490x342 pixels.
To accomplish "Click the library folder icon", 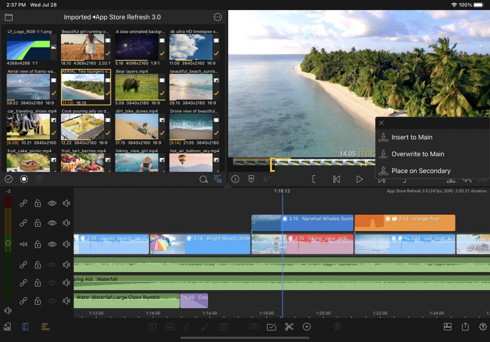I will [x=8, y=17].
